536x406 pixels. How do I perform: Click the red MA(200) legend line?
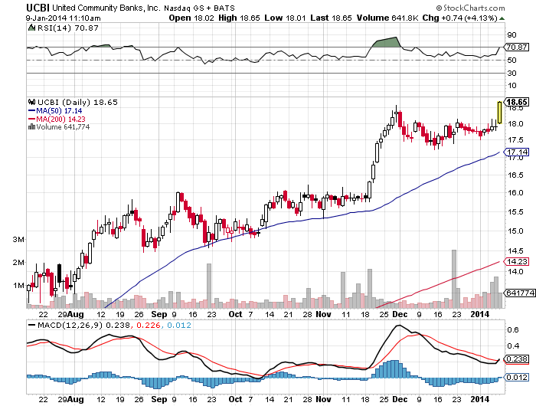coord(32,119)
